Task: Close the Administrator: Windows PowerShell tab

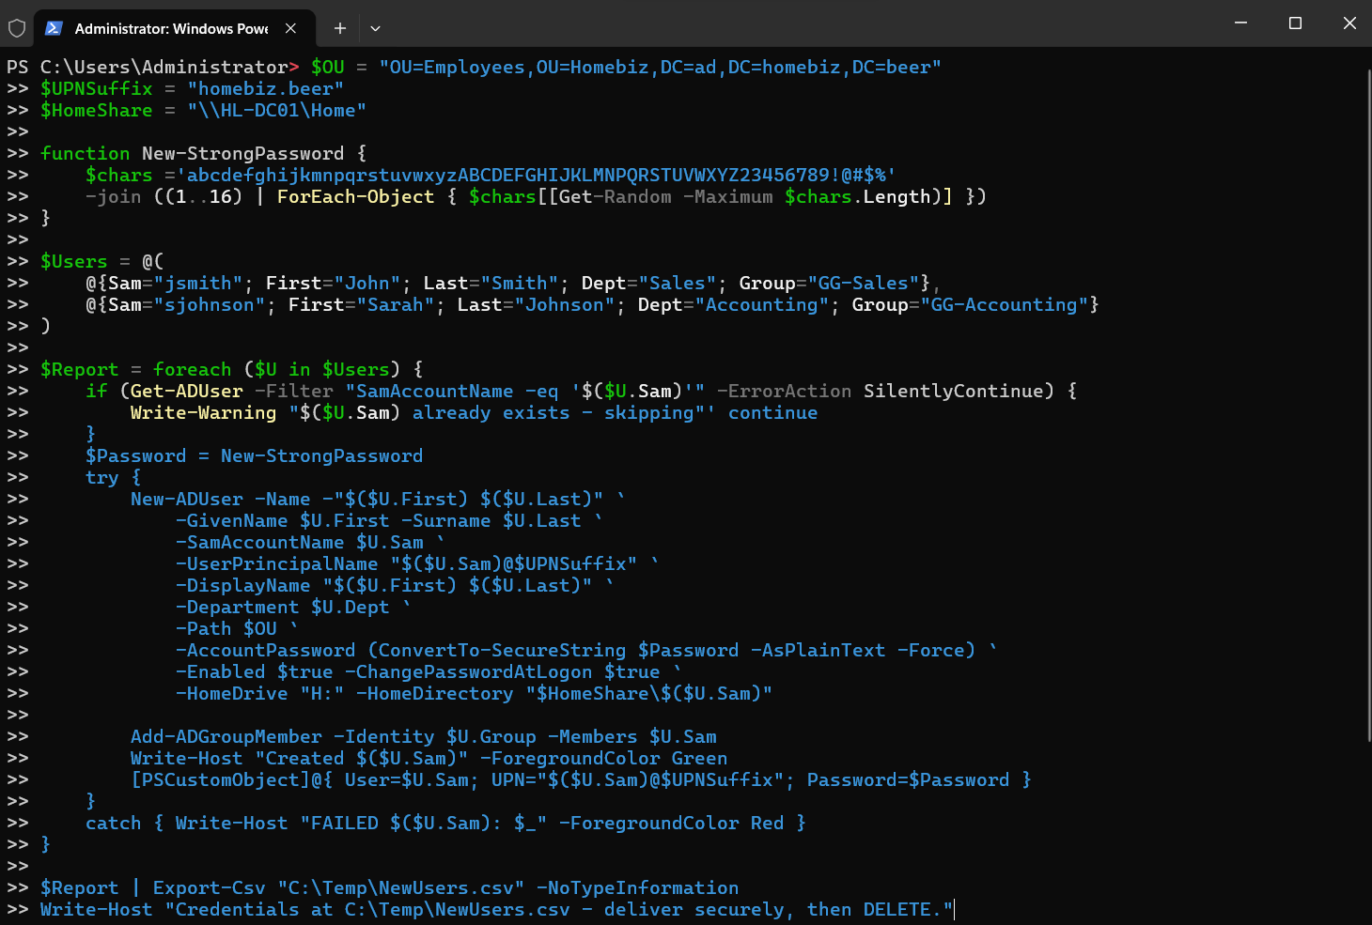Action: tap(290, 28)
